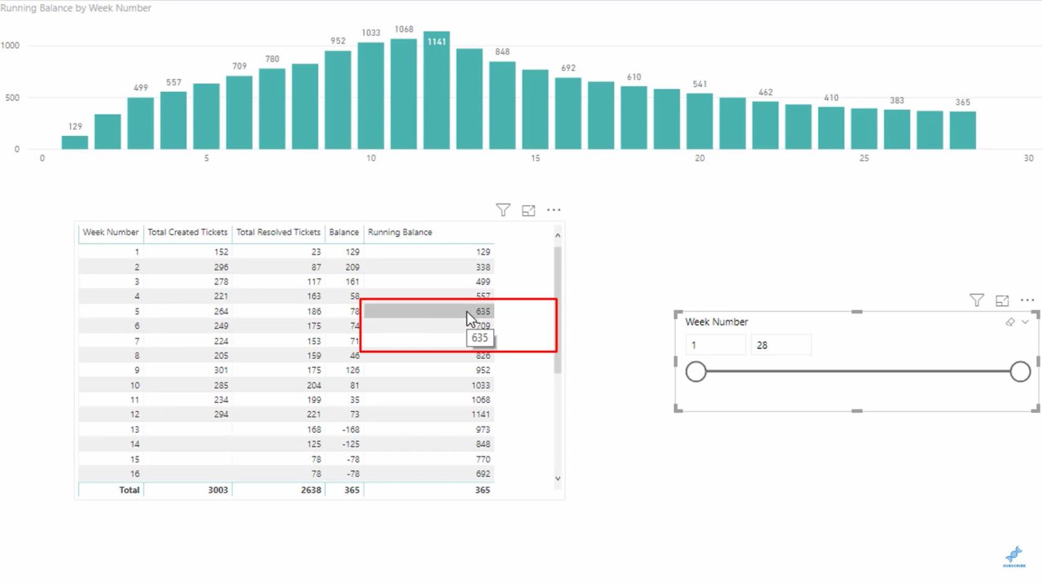Activate focus mode on the table visual
The image size is (1042, 586).
tap(528, 211)
